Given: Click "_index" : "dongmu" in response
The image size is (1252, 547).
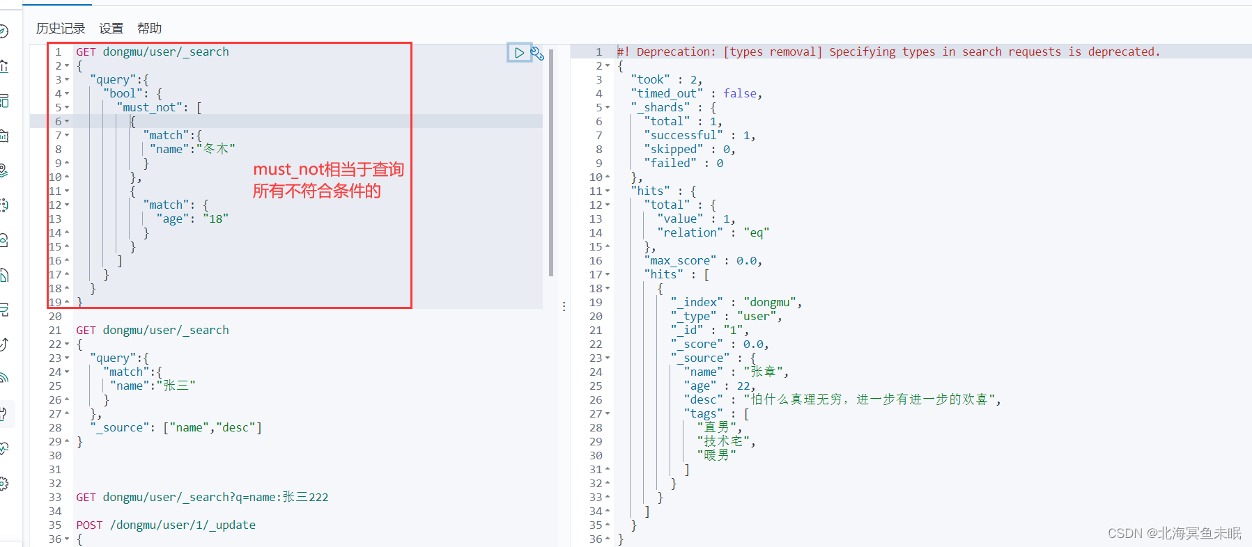Looking at the screenshot, I should click(x=736, y=302).
